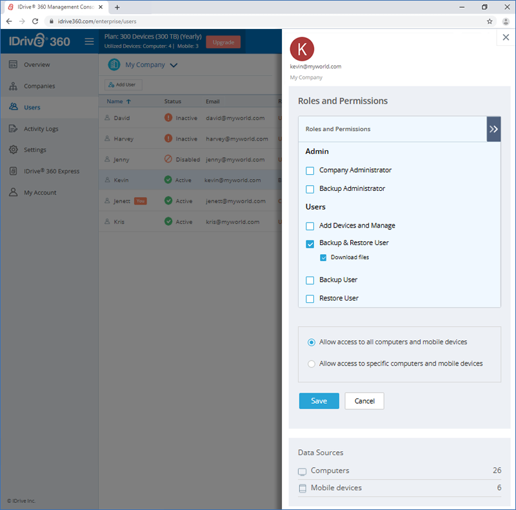
Task: Click Kevin's red K avatar
Action: [302, 49]
